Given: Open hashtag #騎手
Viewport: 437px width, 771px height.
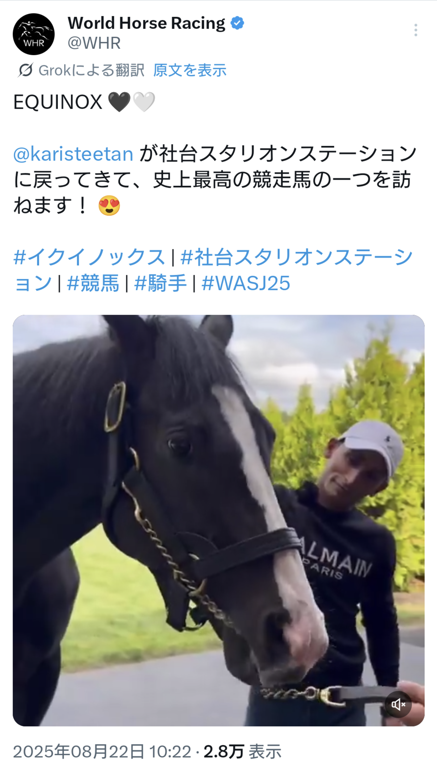Looking at the screenshot, I should coord(160,283).
